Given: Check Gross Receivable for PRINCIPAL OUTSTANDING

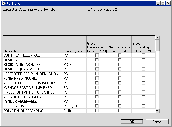Looking at the screenshot, I should click(x=97, y=111).
